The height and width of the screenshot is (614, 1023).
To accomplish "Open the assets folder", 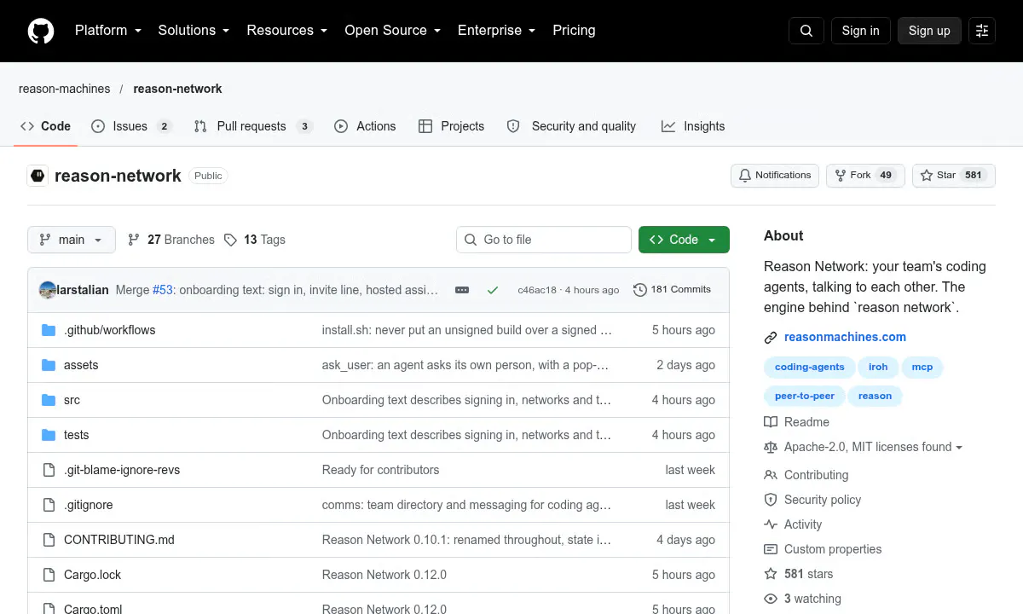I will pos(81,365).
